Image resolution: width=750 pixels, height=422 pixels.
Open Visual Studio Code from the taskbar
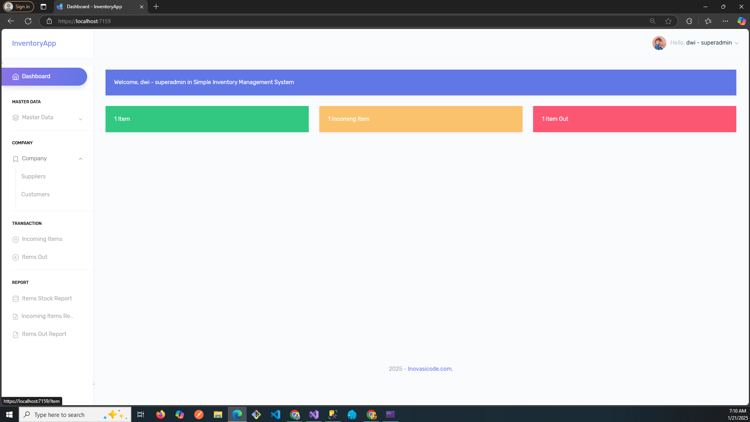tap(276, 415)
